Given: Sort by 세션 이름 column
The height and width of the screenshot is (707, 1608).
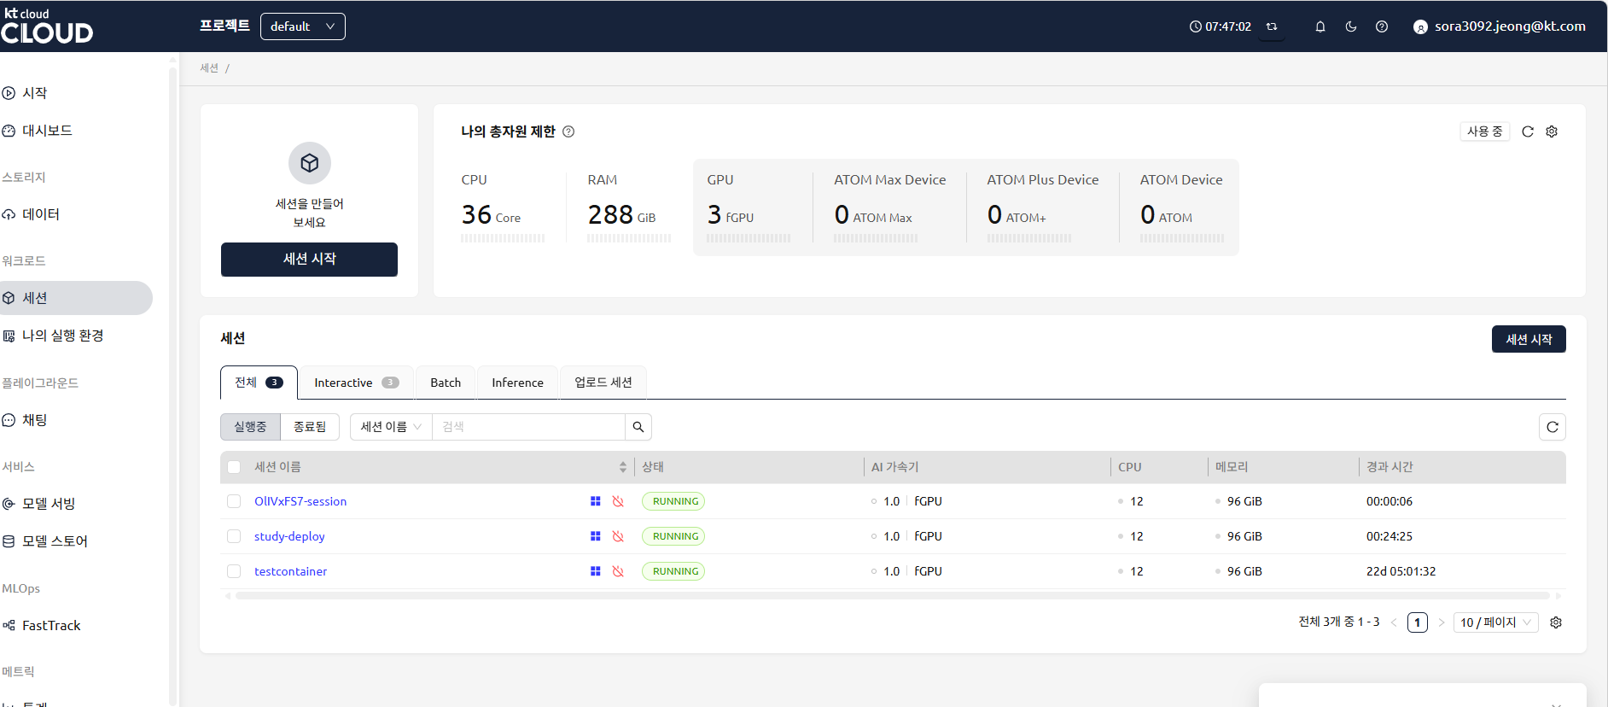Looking at the screenshot, I should [623, 467].
